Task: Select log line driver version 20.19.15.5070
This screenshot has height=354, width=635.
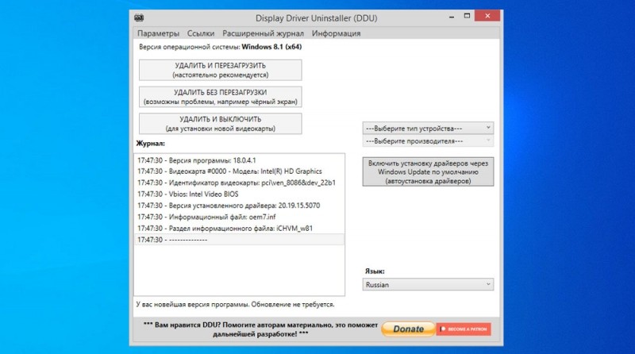Action: (x=240, y=206)
